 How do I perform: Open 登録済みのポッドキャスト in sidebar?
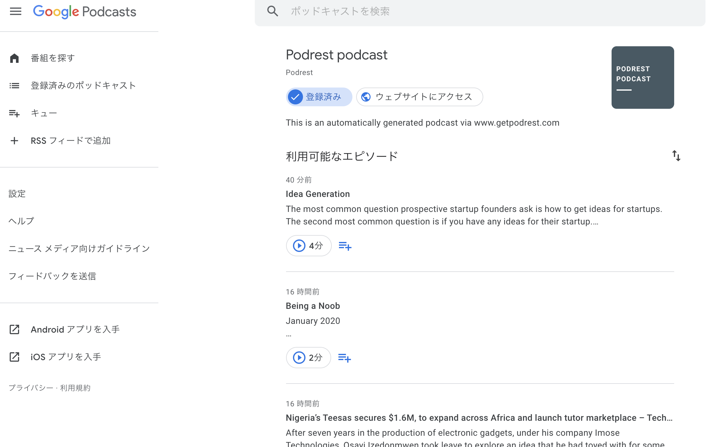(x=83, y=86)
